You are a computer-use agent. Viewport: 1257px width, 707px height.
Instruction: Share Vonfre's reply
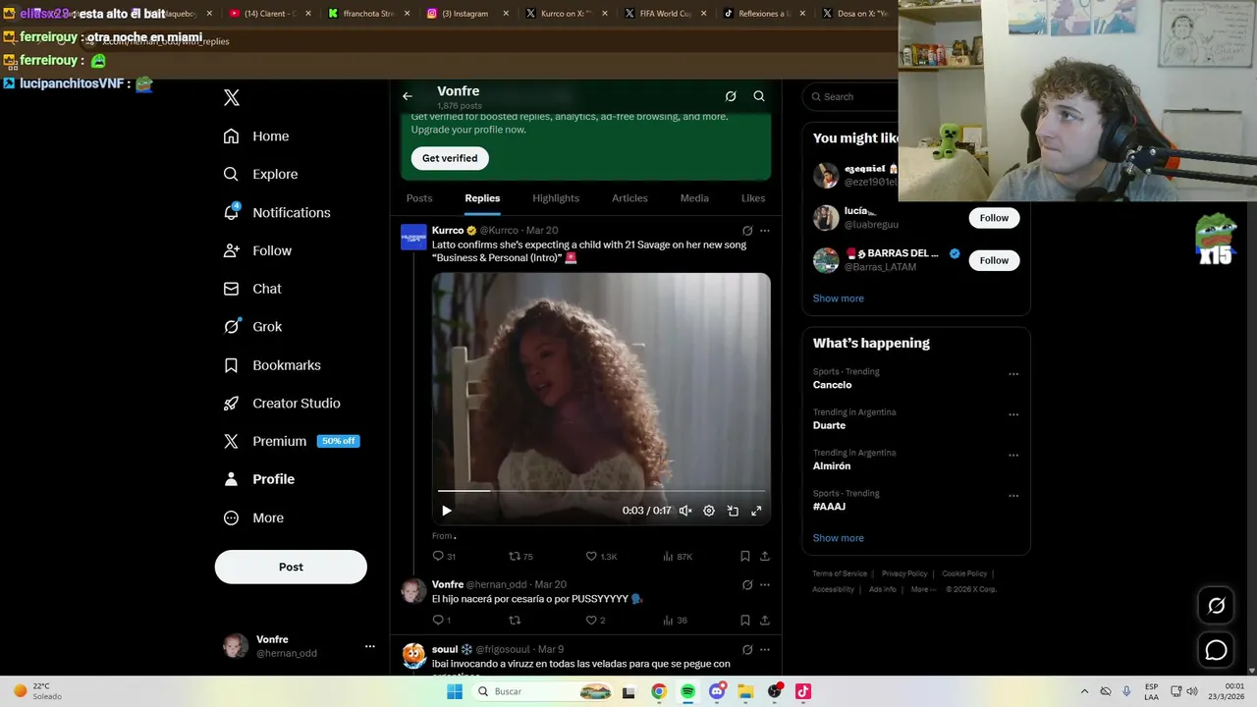765,620
